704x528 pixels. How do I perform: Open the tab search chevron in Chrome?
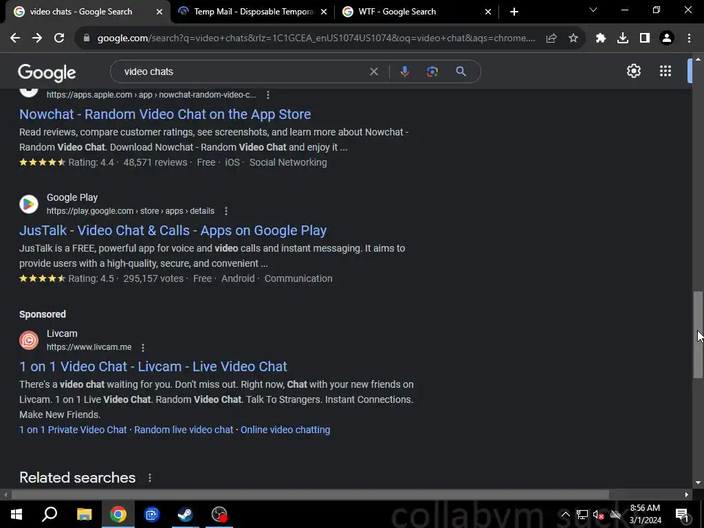[593, 10]
